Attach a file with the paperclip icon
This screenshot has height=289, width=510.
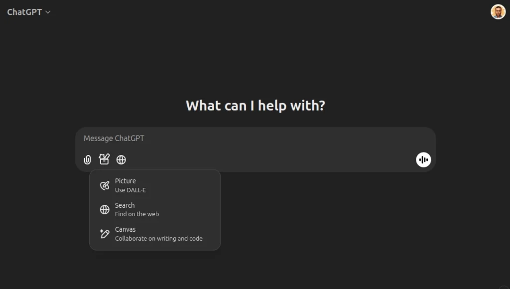tap(87, 160)
